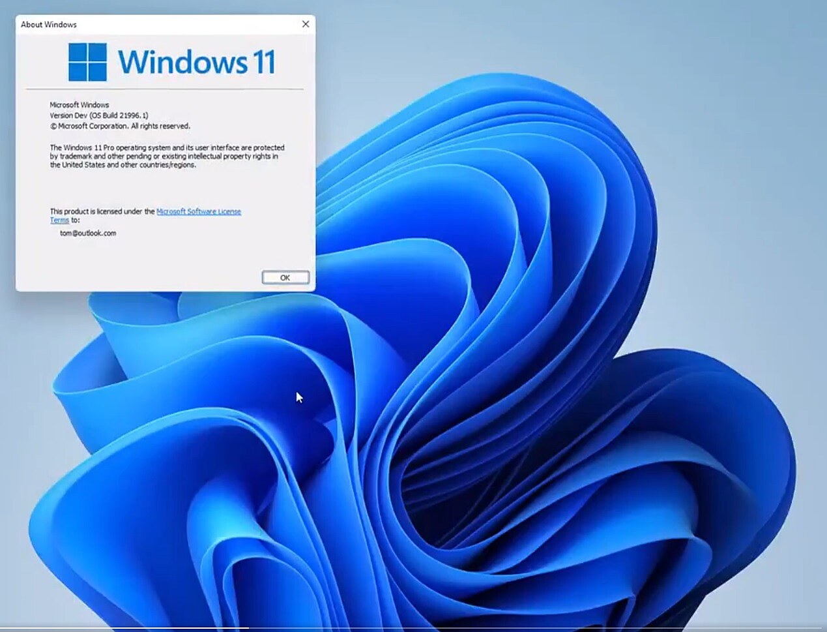Click the blue Windows logo icon
Image resolution: width=827 pixels, height=632 pixels.
click(x=87, y=62)
